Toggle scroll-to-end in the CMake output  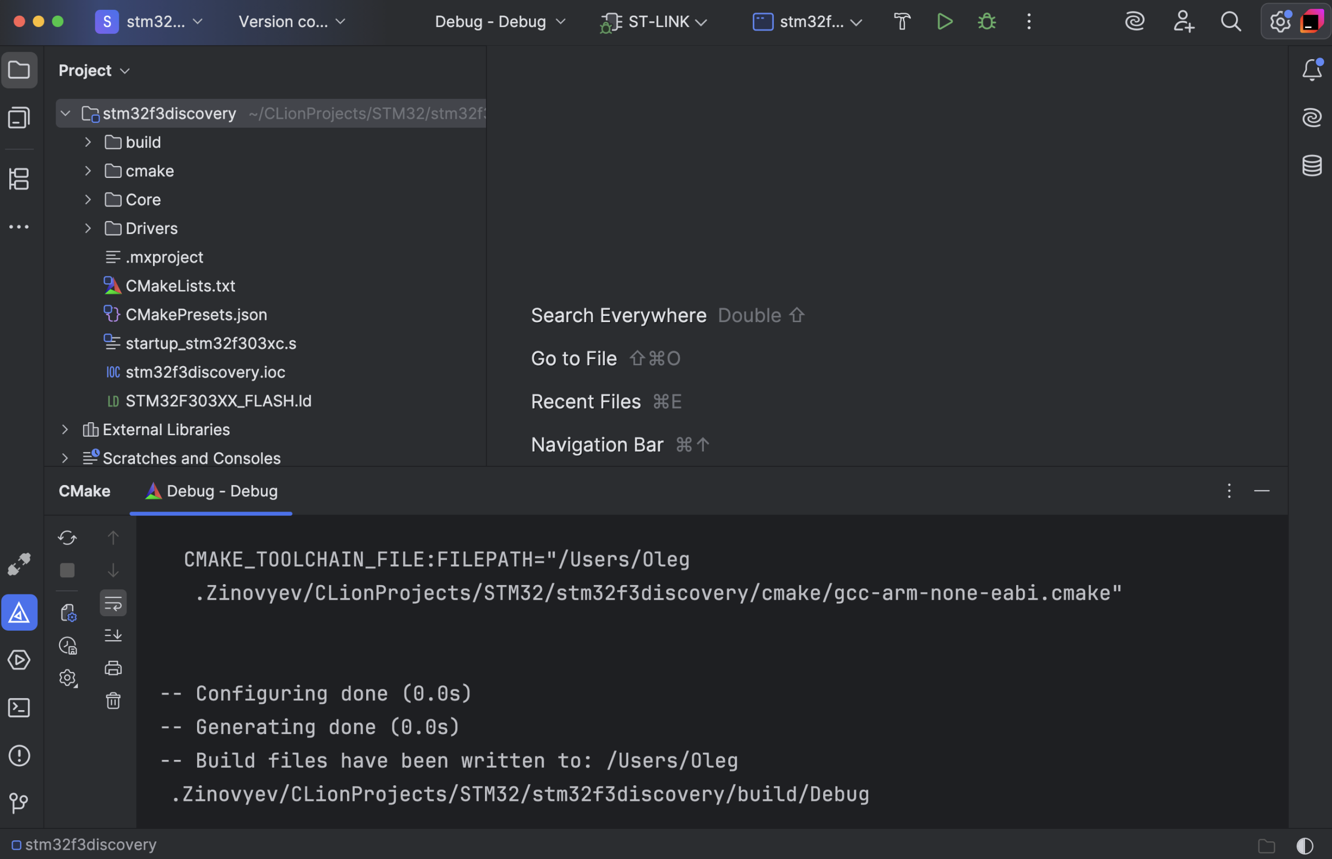(113, 635)
